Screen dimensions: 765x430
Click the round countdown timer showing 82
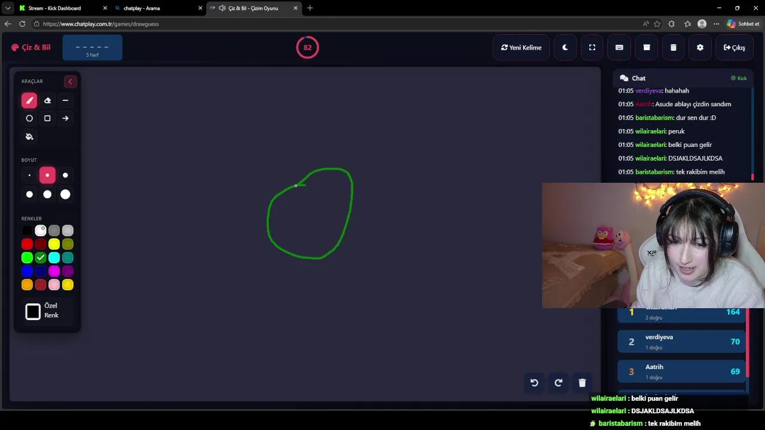(x=307, y=48)
